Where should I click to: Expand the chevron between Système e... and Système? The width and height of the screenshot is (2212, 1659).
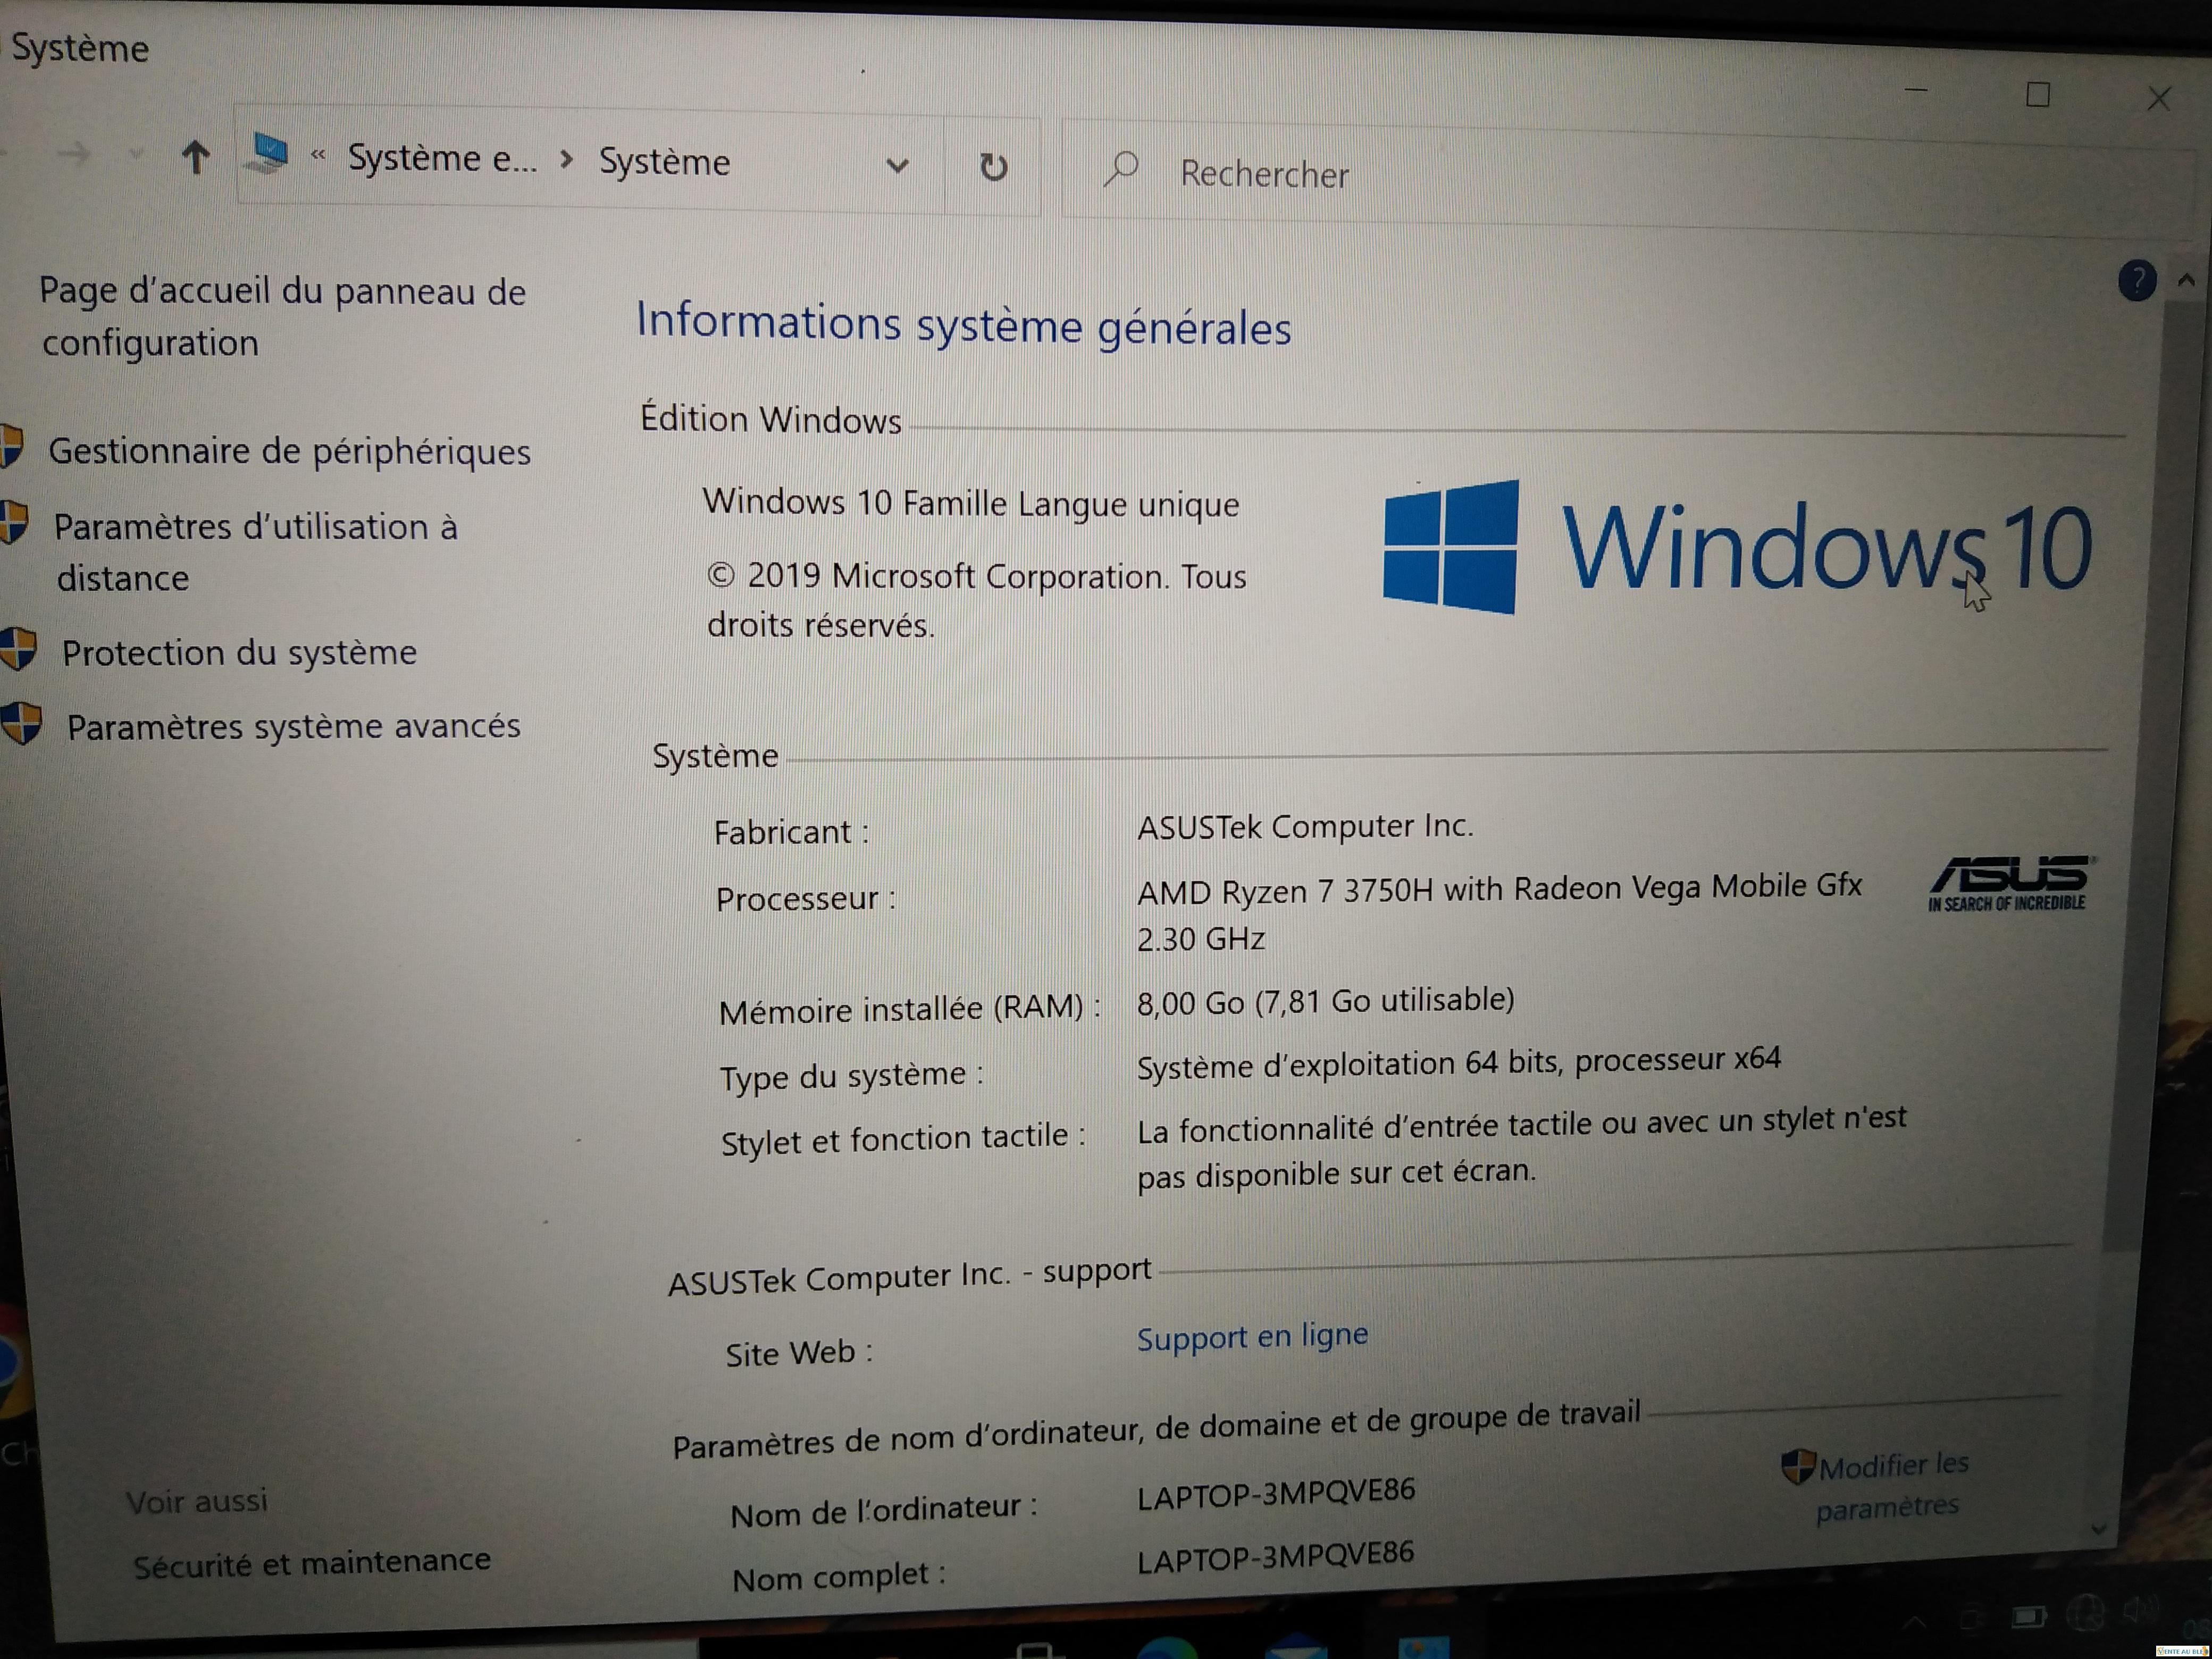[x=567, y=159]
